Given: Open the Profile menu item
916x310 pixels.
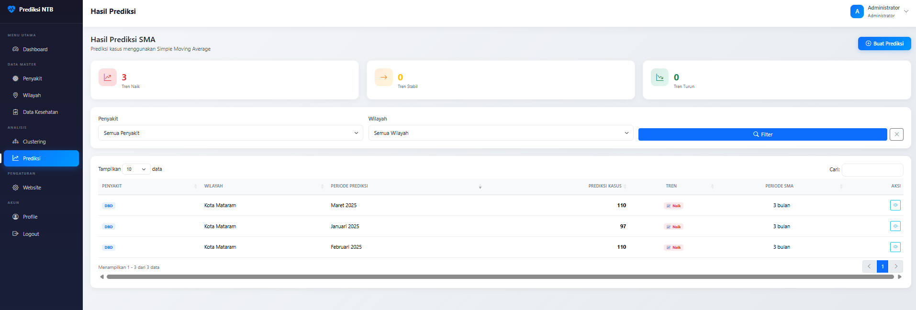Looking at the screenshot, I should [41, 217].
